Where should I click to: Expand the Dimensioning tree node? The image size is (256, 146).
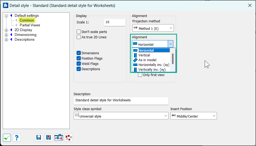click(6, 35)
